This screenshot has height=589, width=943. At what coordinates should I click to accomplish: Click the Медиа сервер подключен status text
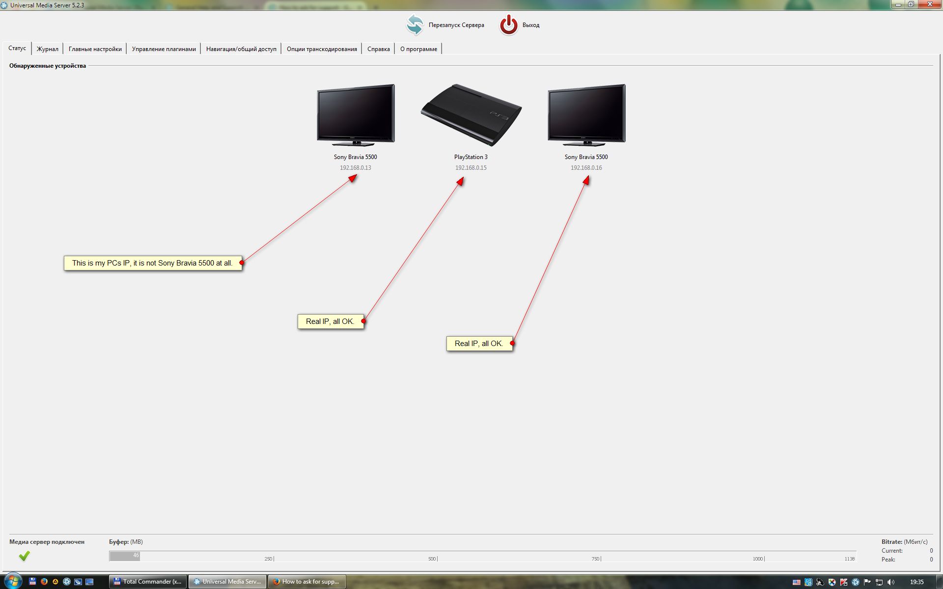(47, 542)
